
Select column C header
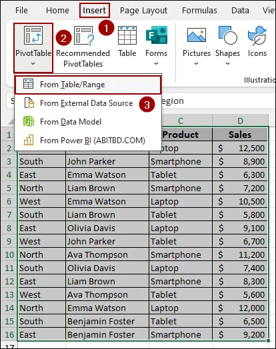pos(181,121)
